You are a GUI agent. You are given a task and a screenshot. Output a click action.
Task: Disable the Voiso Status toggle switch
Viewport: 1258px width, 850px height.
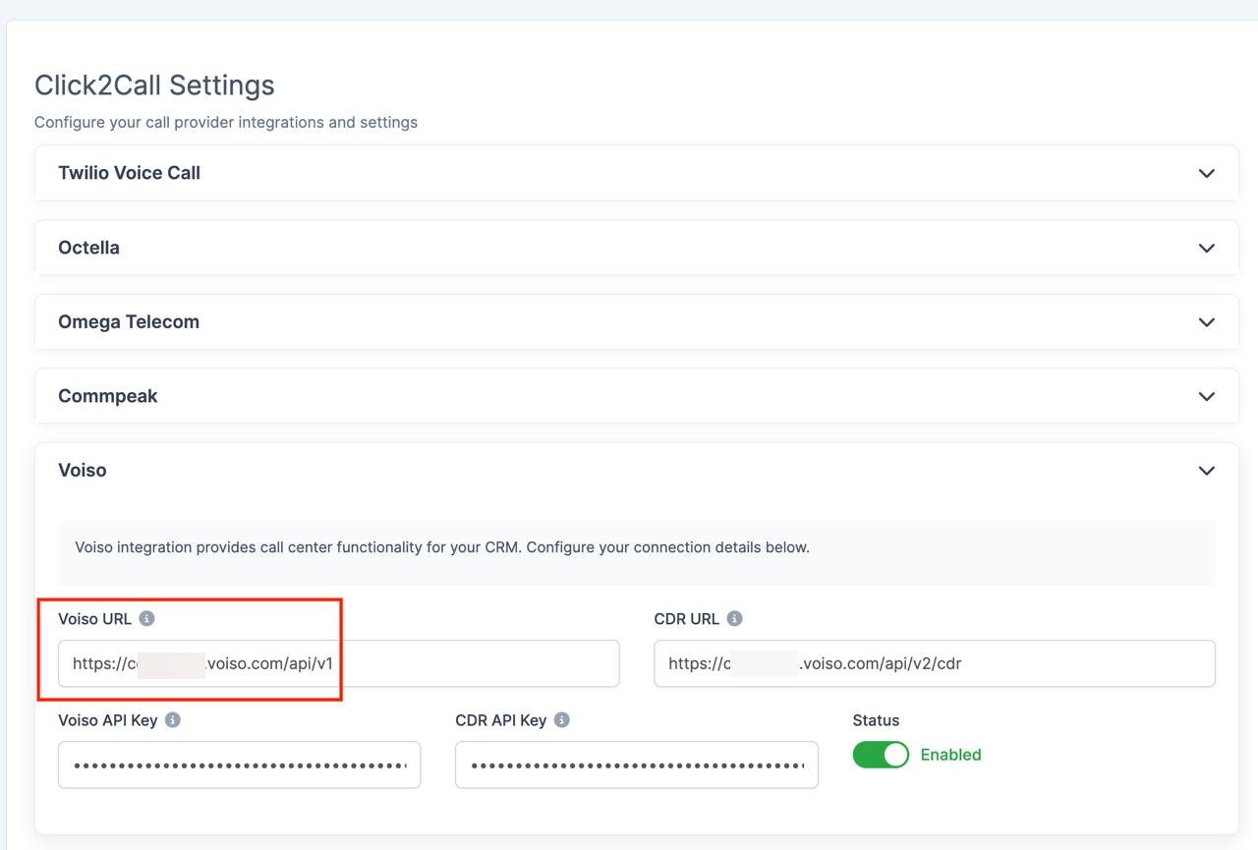(881, 755)
